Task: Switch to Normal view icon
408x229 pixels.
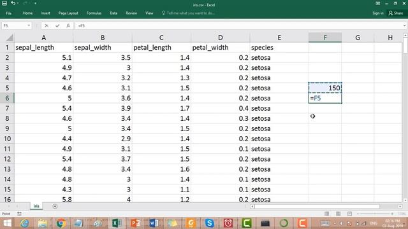Action: click(326, 214)
